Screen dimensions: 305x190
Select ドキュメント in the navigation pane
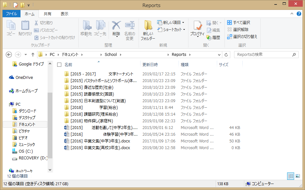tap(27, 124)
